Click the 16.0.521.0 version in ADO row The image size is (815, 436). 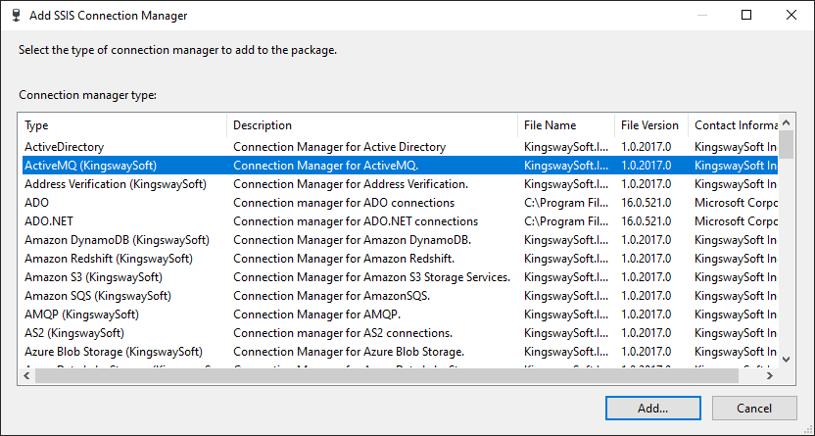pos(647,203)
